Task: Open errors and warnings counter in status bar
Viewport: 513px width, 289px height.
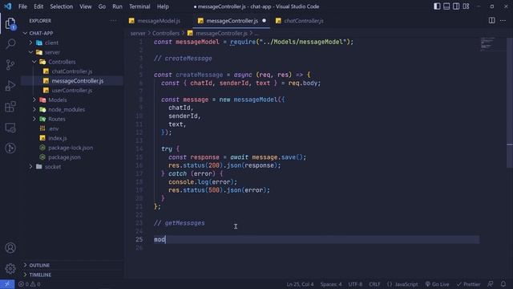Action: 29,284
